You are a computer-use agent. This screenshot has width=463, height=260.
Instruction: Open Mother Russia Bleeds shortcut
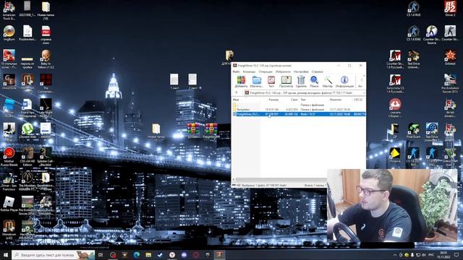point(9,157)
